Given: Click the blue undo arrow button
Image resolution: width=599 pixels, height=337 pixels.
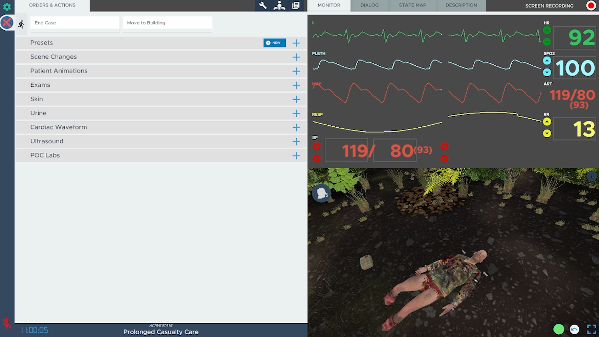Looking at the screenshot, I should (x=574, y=329).
